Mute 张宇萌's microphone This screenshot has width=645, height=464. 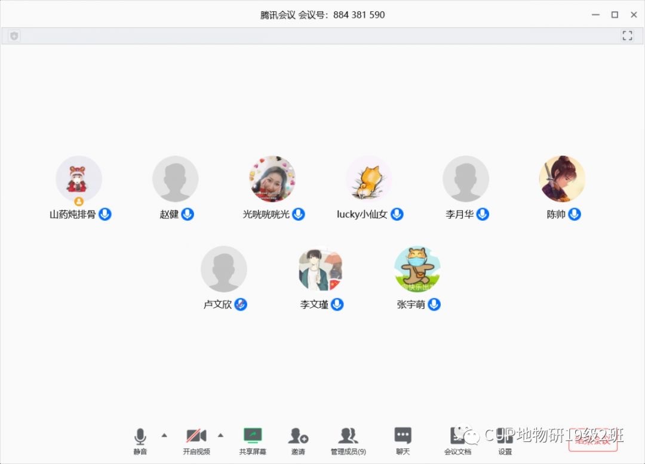(x=434, y=304)
